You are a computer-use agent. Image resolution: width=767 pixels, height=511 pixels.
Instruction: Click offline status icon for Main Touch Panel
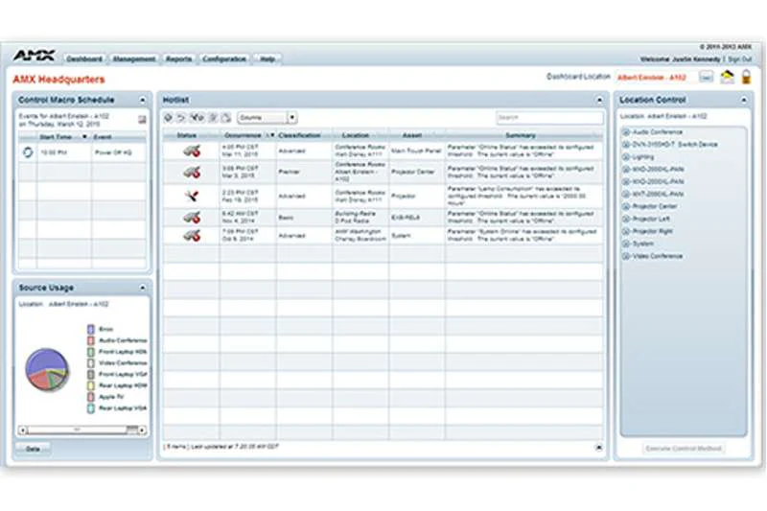pyautogui.click(x=193, y=151)
